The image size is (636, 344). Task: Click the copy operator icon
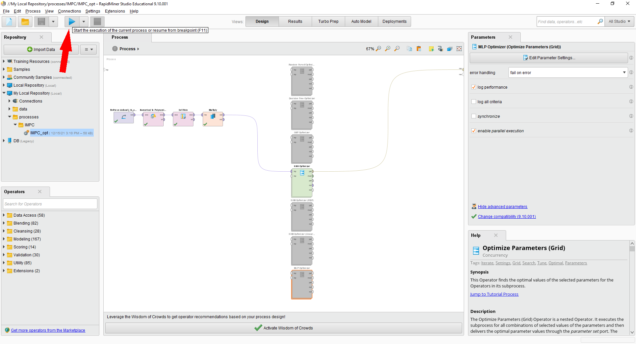410,49
